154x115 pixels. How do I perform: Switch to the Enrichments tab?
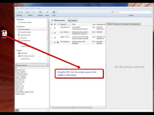click(135, 24)
